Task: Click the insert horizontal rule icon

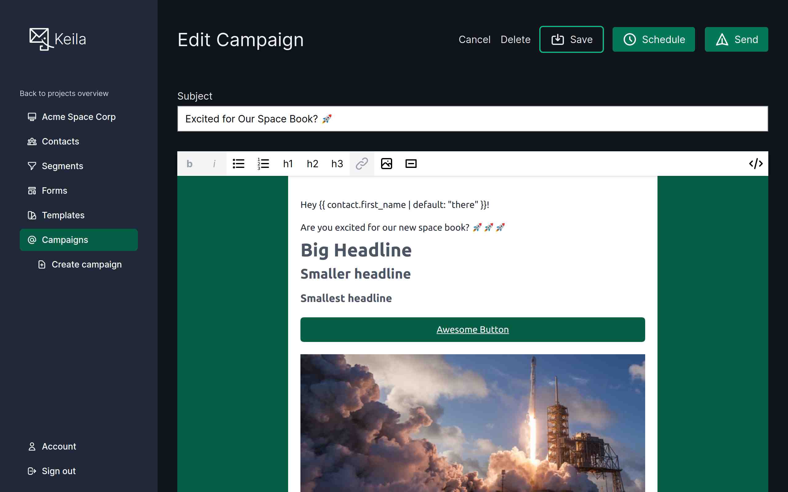Action: click(x=411, y=164)
